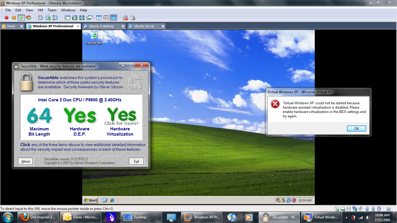
Task: Take a snapshot of the virtual machine
Action: click(x=40, y=18)
